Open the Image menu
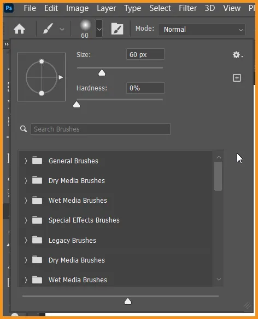 click(x=77, y=8)
